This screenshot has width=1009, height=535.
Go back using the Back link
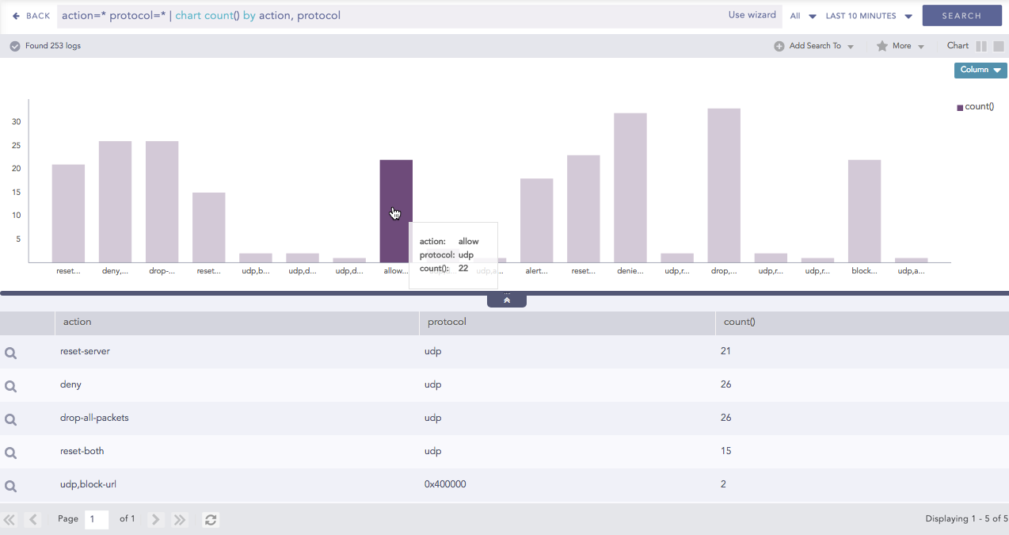[x=32, y=16]
